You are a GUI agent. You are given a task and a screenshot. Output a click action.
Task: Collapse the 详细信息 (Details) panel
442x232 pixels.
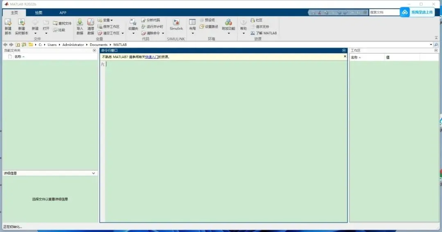pyautogui.click(x=94, y=173)
